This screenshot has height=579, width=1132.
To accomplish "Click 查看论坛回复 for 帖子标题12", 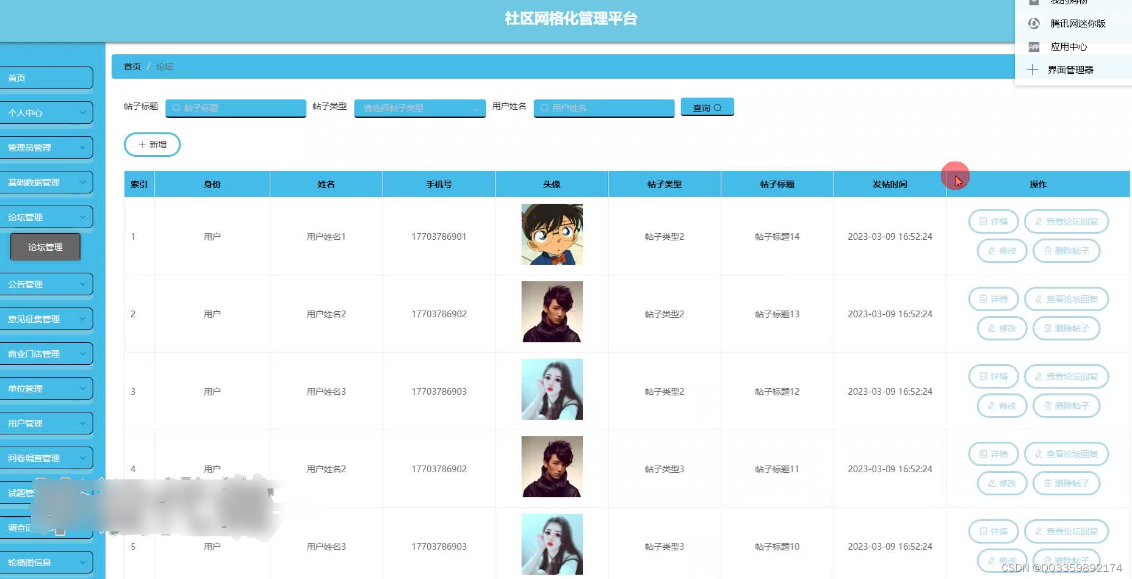I will click(x=1066, y=376).
